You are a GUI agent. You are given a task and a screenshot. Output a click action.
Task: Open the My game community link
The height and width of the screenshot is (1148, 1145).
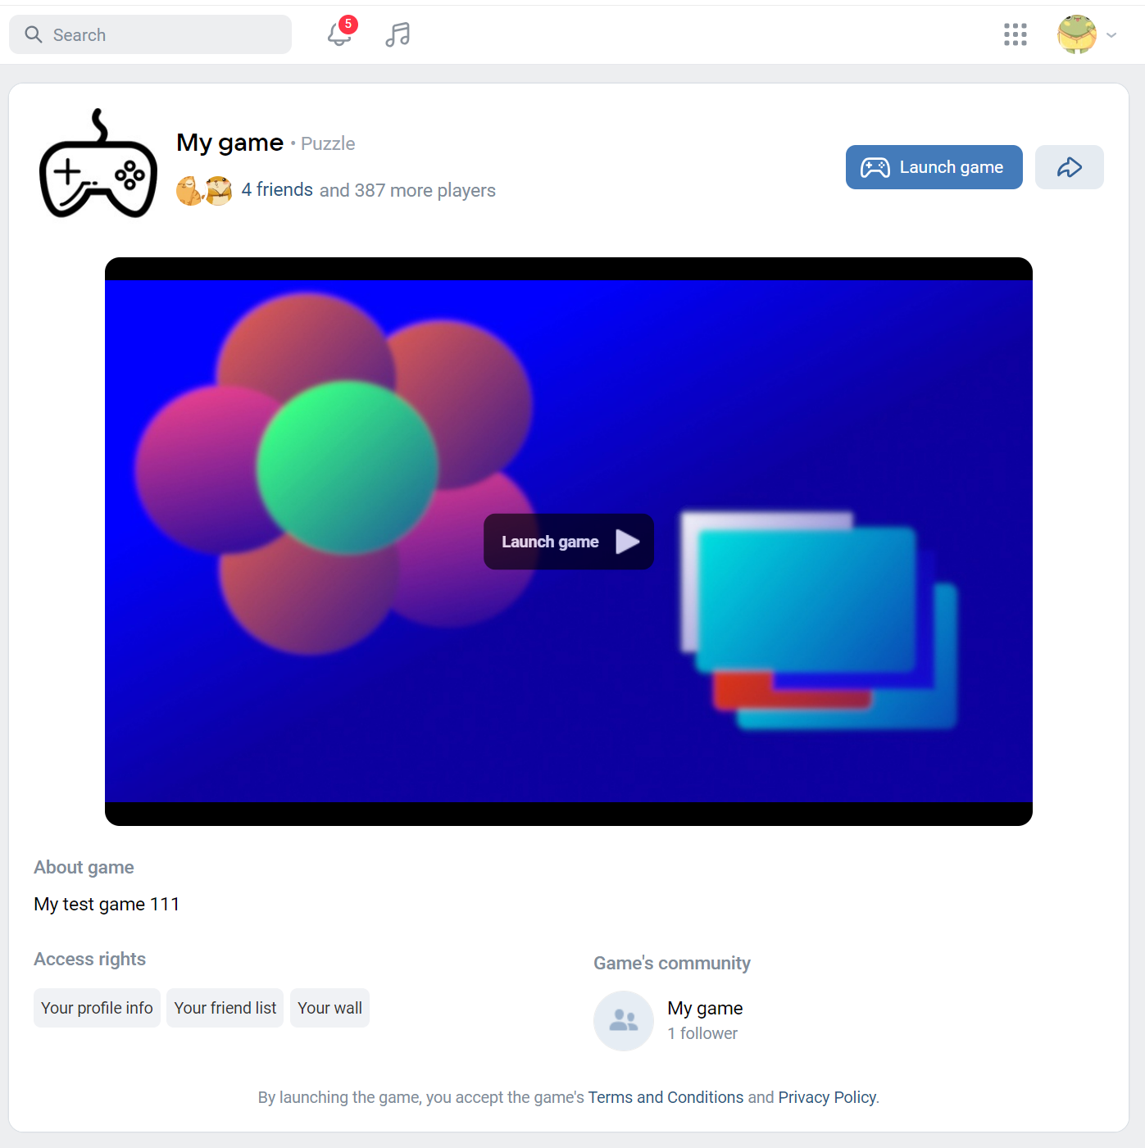pos(705,1008)
